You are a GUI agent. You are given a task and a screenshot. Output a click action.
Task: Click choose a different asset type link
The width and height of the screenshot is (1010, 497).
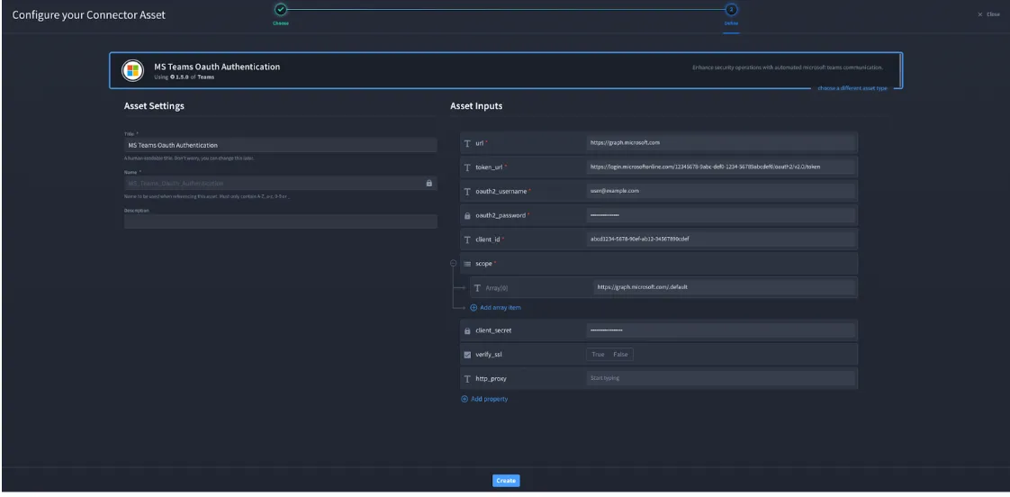tap(852, 87)
